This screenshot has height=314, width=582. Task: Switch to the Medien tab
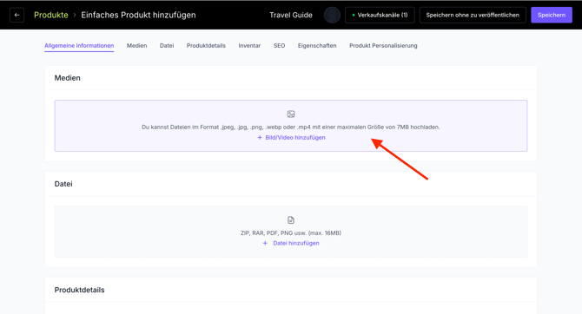pos(136,46)
